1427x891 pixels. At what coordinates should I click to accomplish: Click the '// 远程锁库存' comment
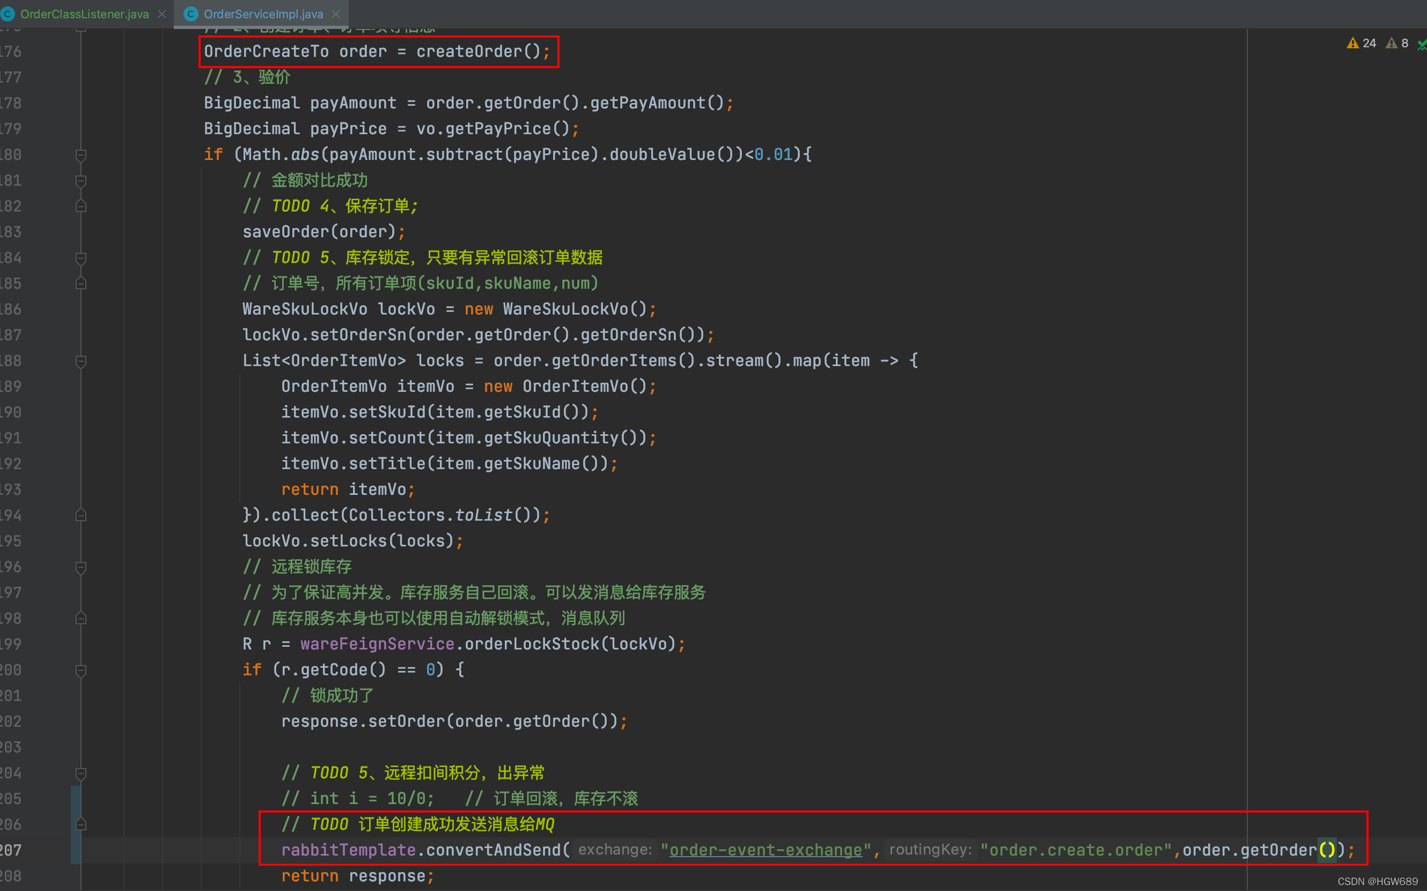click(297, 567)
